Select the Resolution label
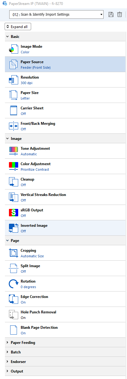 [30, 77]
